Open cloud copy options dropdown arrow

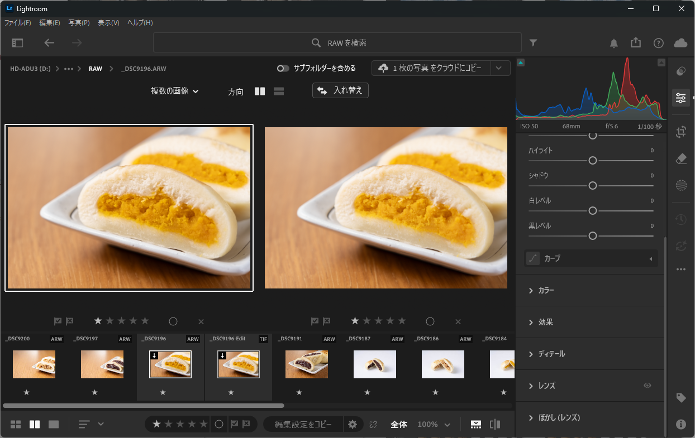[x=499, y=68]
